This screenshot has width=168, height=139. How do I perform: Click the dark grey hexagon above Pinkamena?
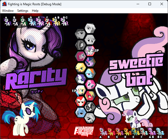coord(80,45)
